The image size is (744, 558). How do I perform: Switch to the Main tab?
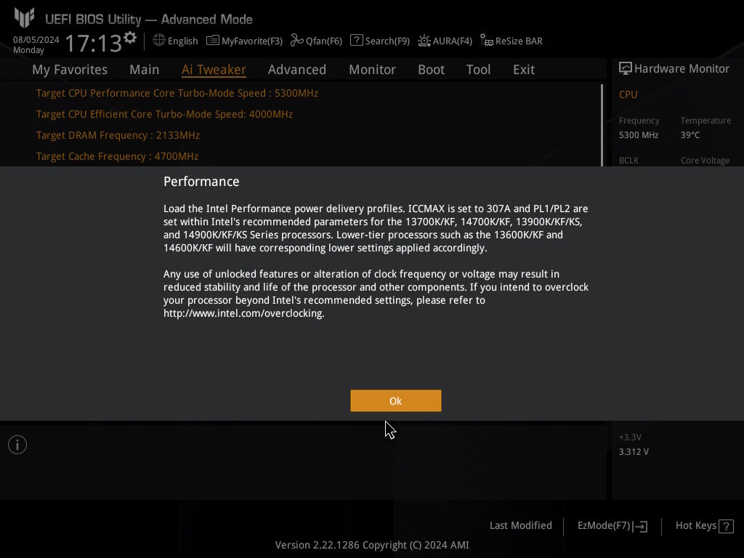pos(145,70)
